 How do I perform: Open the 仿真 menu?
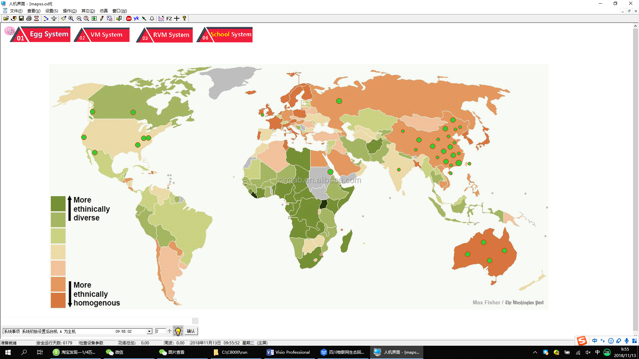[104, 11]
